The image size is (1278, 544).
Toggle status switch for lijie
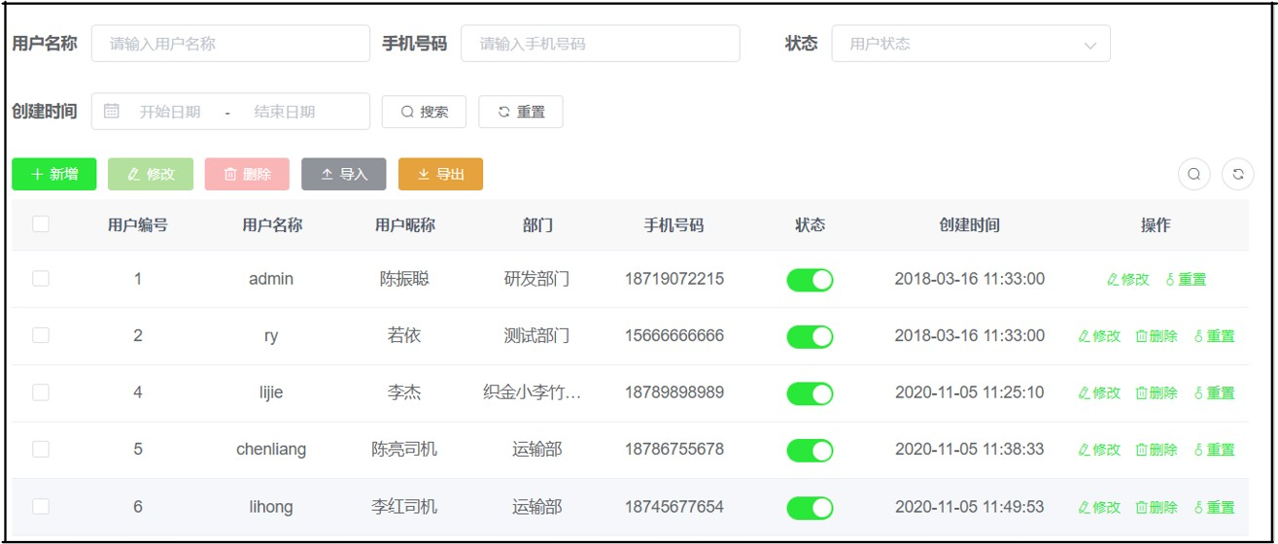pyautogui.click(x=810, y=393)
